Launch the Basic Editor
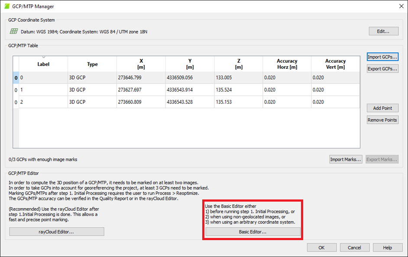The width and height of the screenshot is (408, 257). (253, 232)
